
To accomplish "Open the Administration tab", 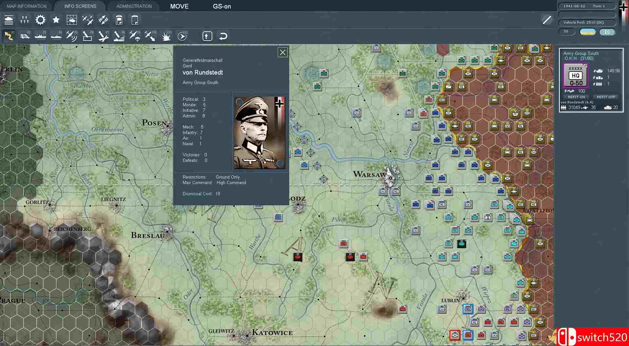I will (134, 6).
